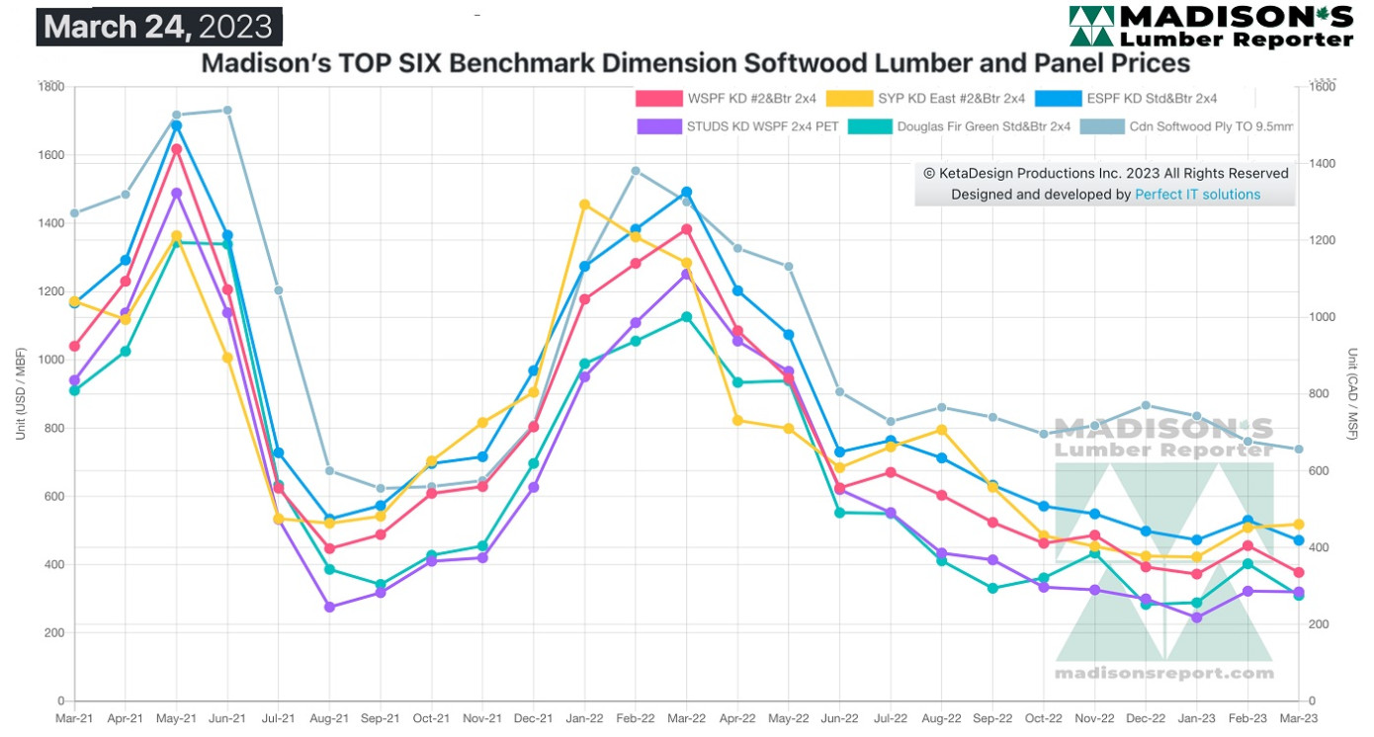Viewport: 1374px width, 737px height.
Task: Click the Cdn Softwood Ply point at Jun-21
Action: click(x=227, y=110)
